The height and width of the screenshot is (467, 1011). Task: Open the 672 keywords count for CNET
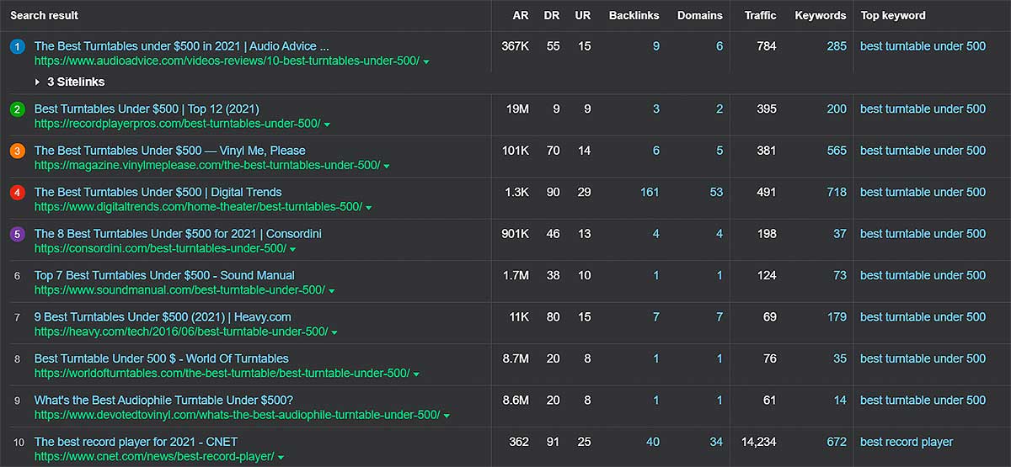[837, 442]
